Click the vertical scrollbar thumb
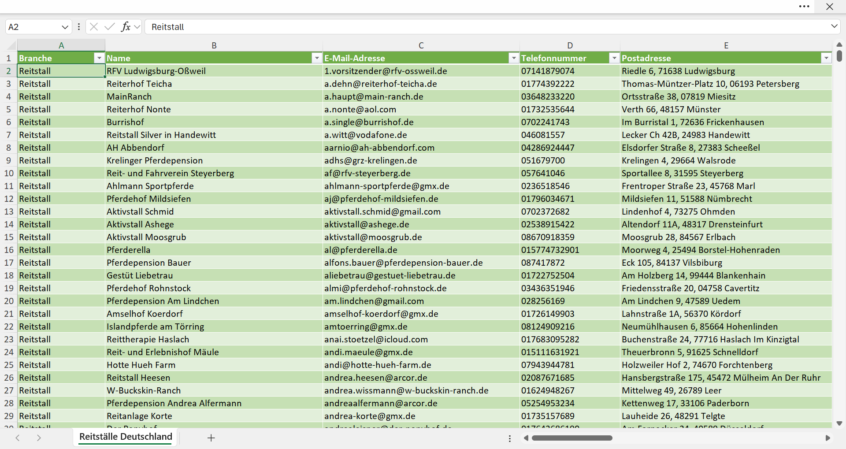846x449 pixels. 839,56
